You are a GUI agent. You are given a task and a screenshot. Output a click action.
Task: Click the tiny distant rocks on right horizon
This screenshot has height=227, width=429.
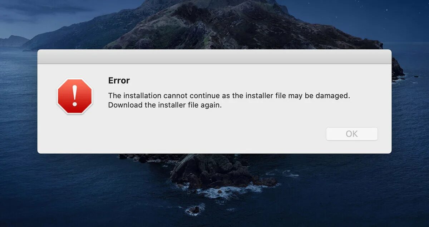point(416,76)
